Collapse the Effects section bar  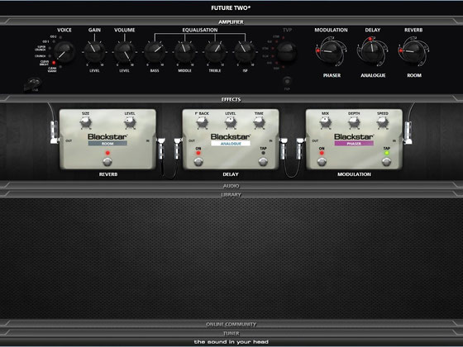231,99
